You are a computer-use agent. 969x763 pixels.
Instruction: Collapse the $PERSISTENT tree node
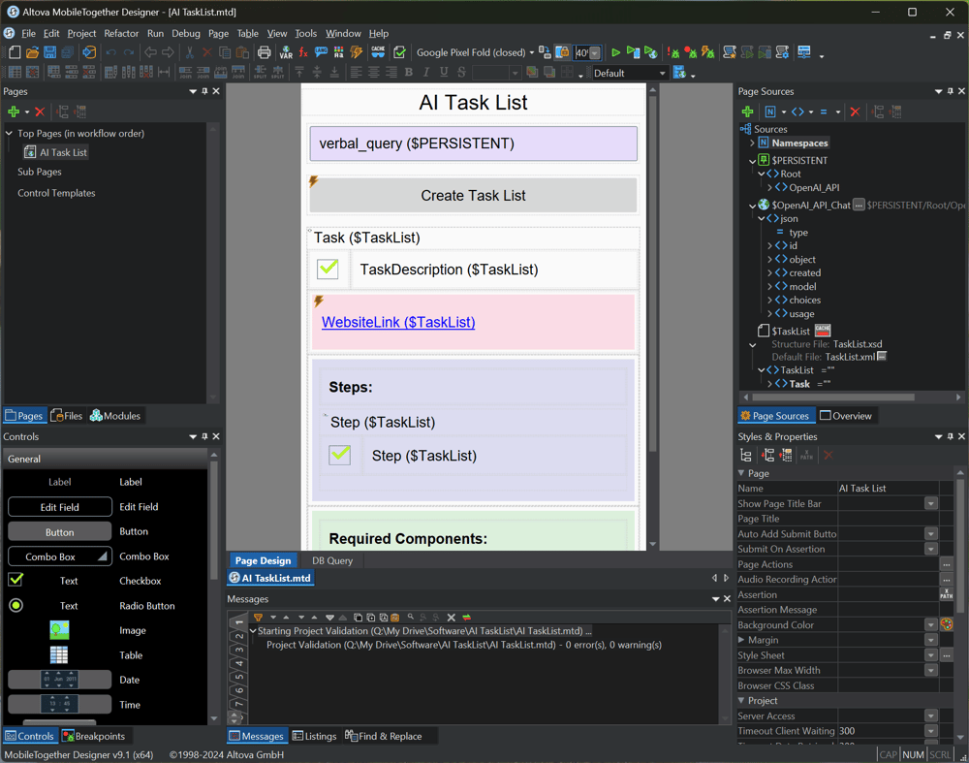pos(752,160)
